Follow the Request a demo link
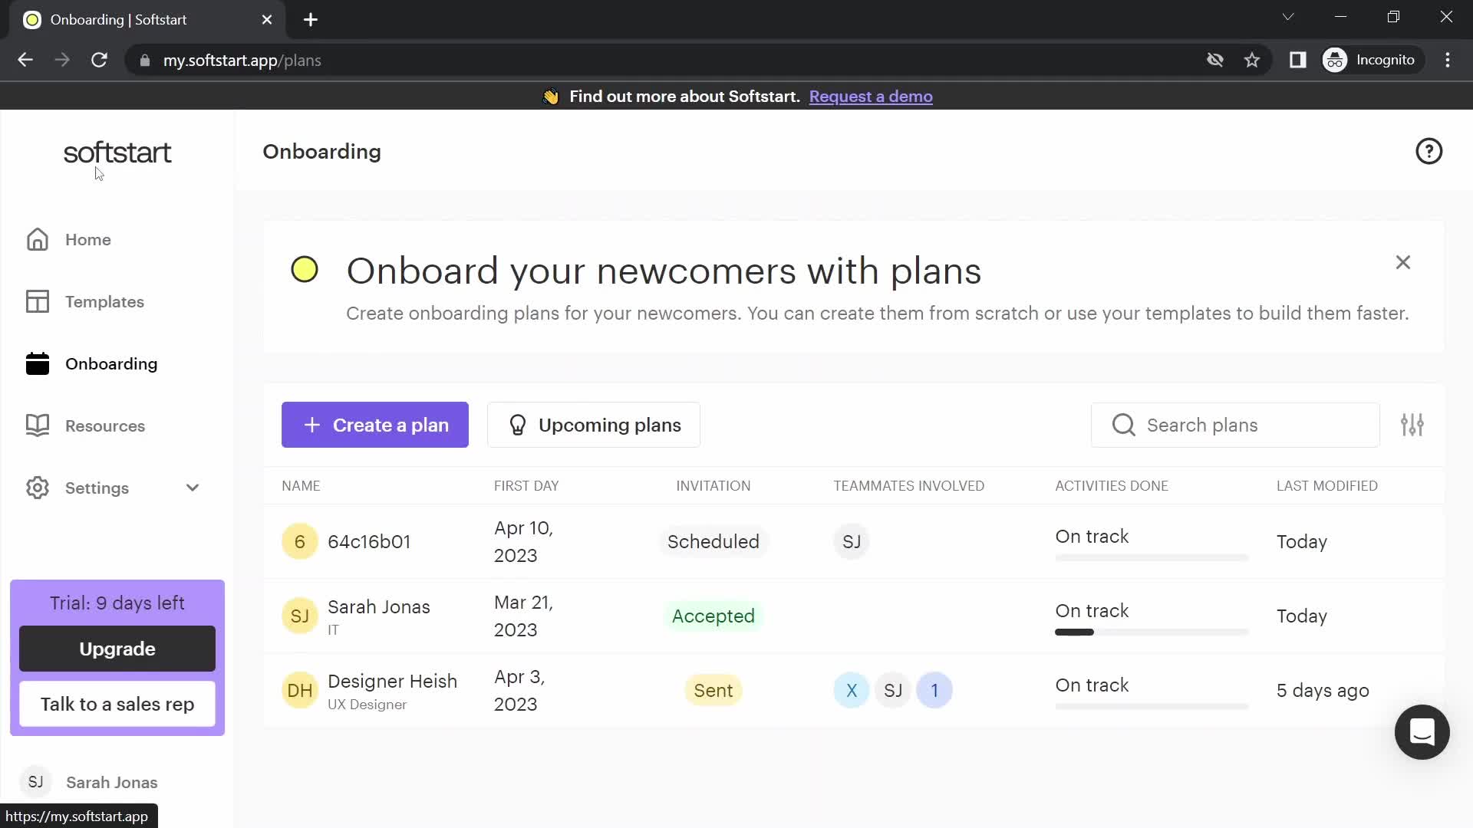This screenshot has width=1473, height=828. pyautogui.click(x=871, y=97)
